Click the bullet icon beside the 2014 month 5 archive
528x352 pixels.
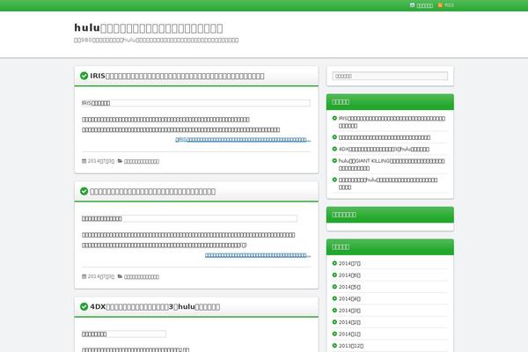pos(334,287)
